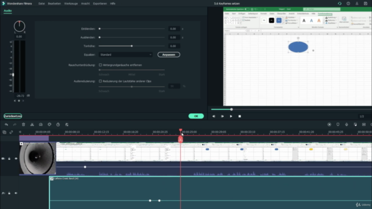The width and height of the screenshot is (372, 209).
Task: Click the add track icon
Action: point(4,132)
